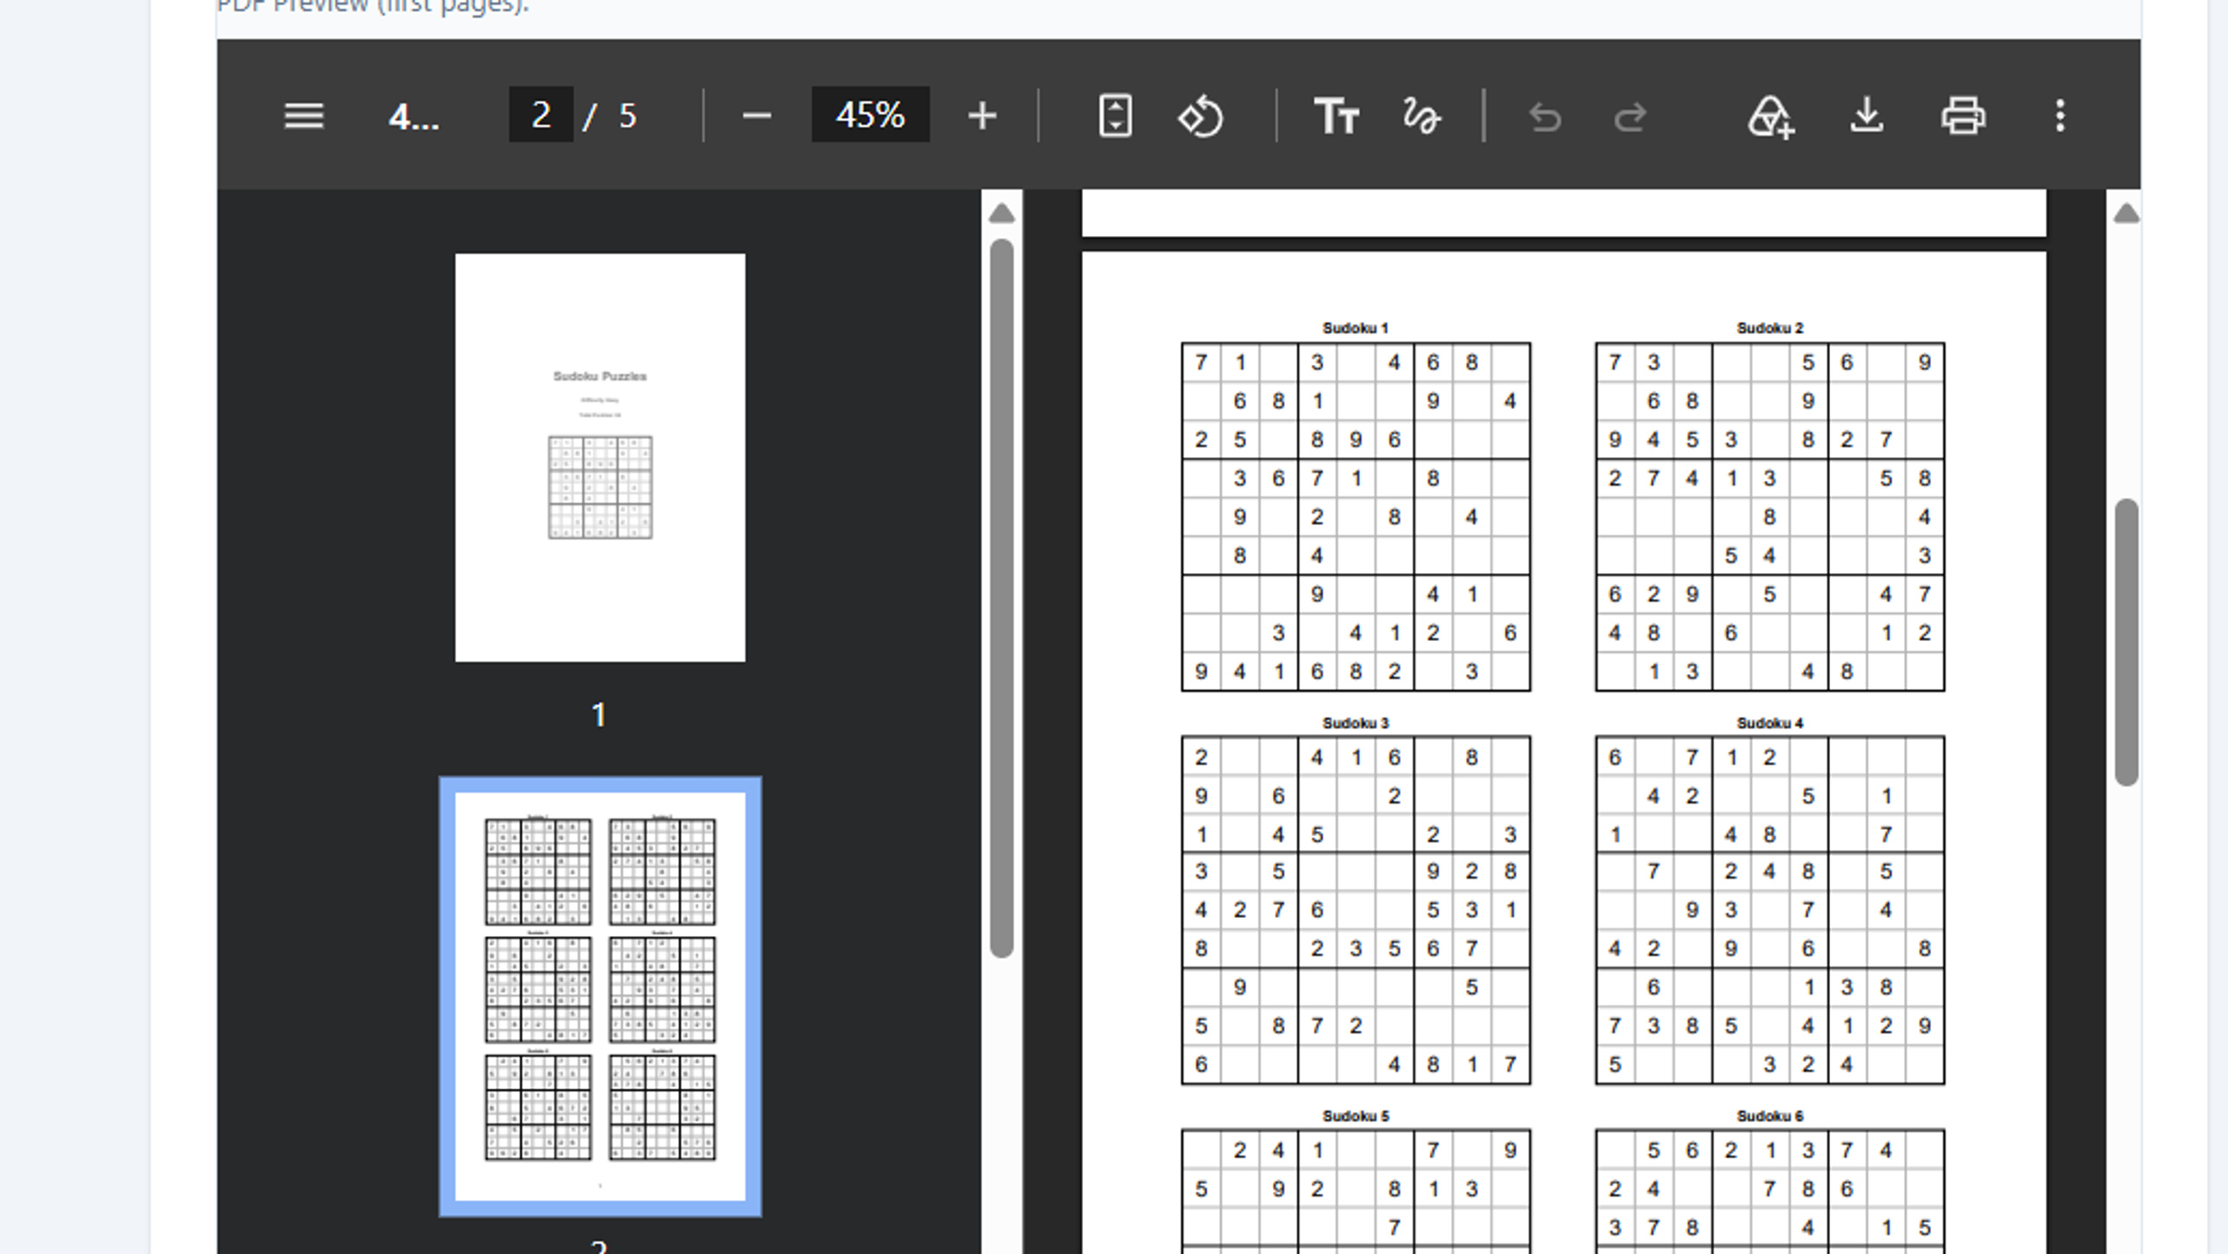The image size is (2228, 1254).
Task: Click the truncated document title '4...'
Action: 414,116
